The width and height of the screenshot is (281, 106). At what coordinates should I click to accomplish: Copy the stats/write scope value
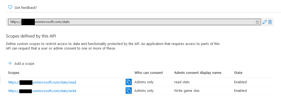(x=129, y=90)
